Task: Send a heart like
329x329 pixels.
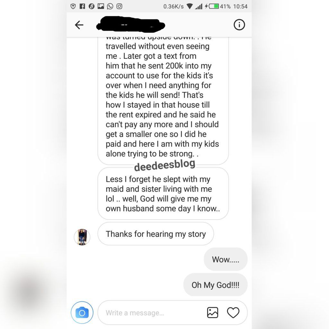Action: (x=233, y=313)
